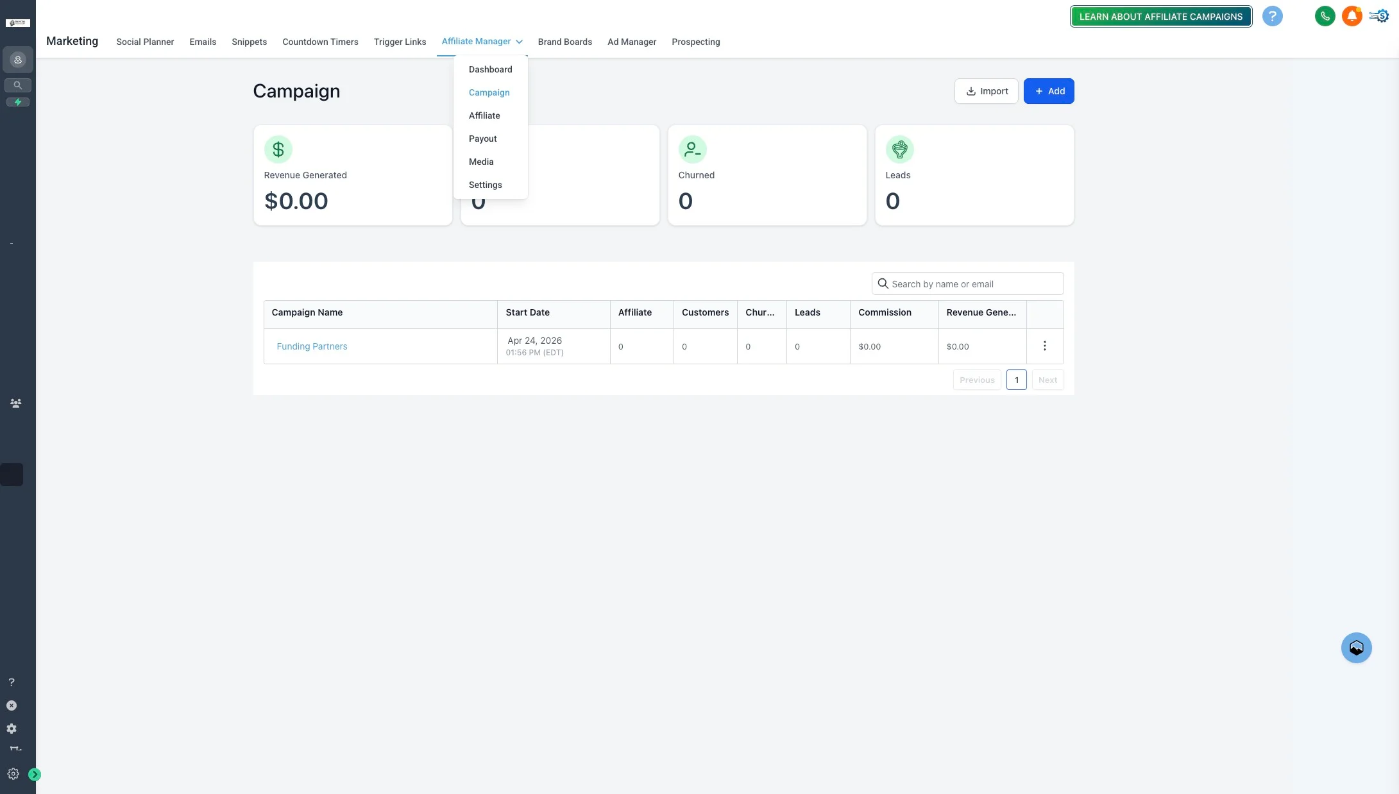
Task: Focus the Search by name or email field
Action: (967, 283)
